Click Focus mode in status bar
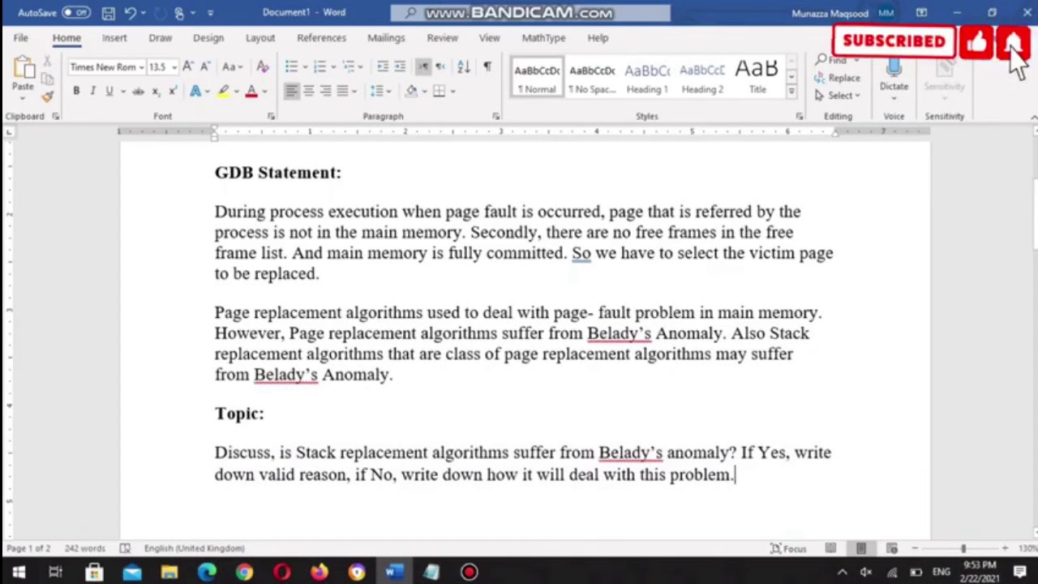The width and height of the screenshot is (1038, 584). pyautogui.click(x=788, y=548)
